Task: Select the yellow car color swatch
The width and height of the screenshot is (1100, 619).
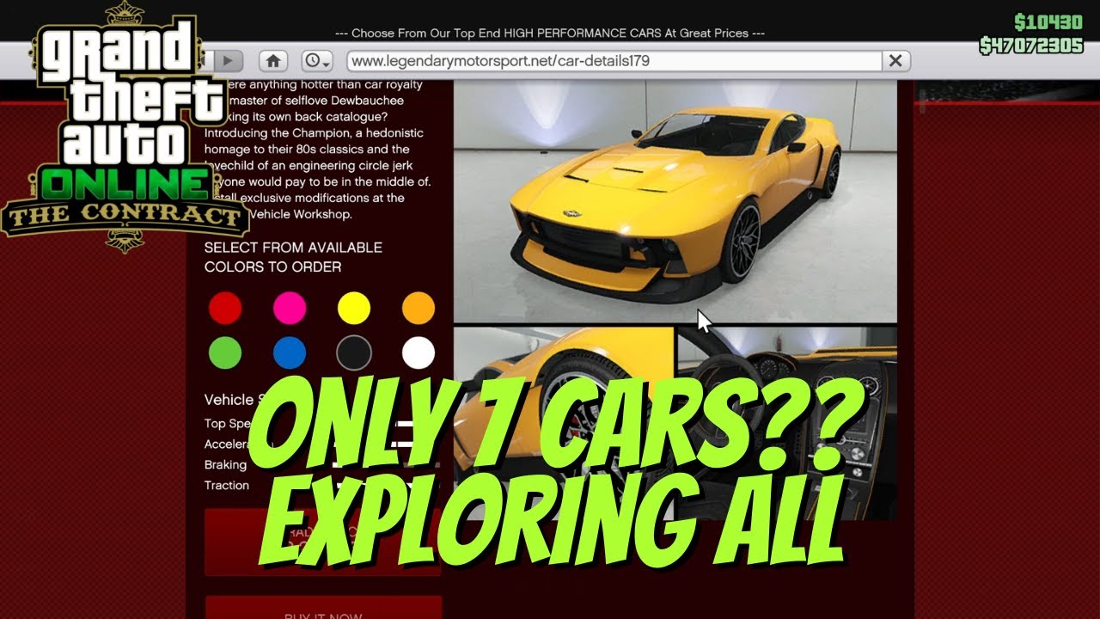Action: tap(354, 308)
